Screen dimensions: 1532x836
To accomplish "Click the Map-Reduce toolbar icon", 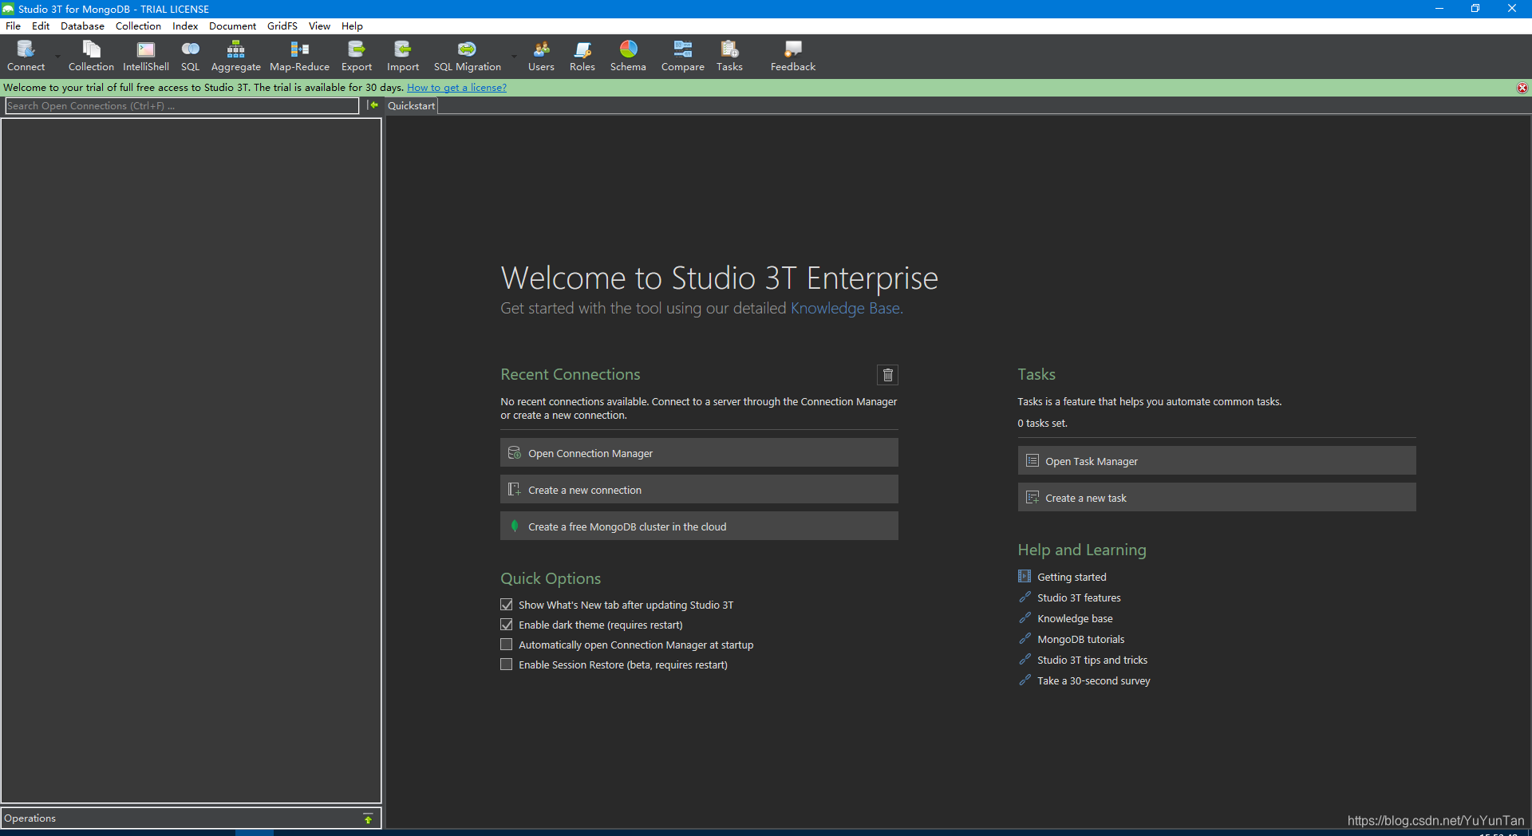I will coord(299,56).
